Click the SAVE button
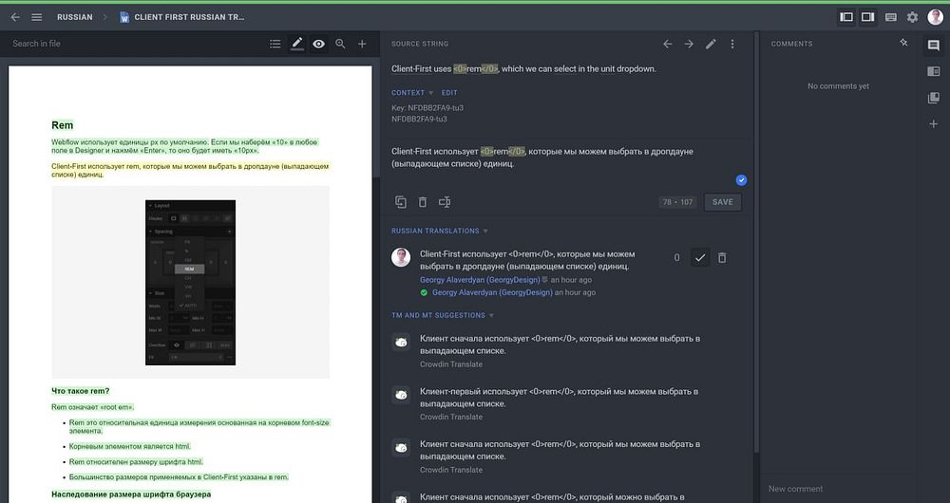 coord(722,202)
